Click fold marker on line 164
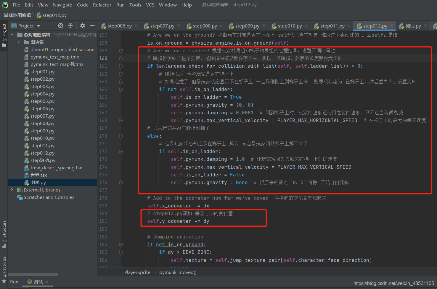437x289 pixels. point(121,89)
